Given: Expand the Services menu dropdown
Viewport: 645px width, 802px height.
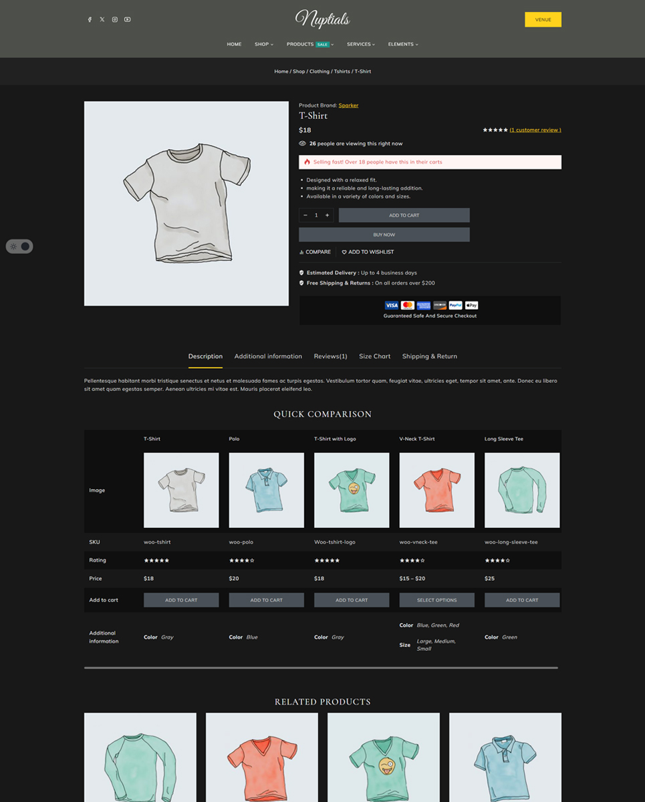Looking at the screenshot, I should (x=361, y=44).
